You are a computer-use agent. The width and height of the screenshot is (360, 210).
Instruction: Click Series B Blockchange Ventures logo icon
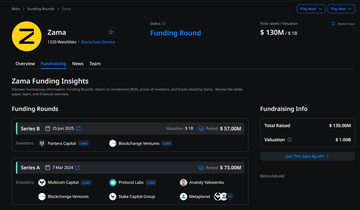click(113, 143)
